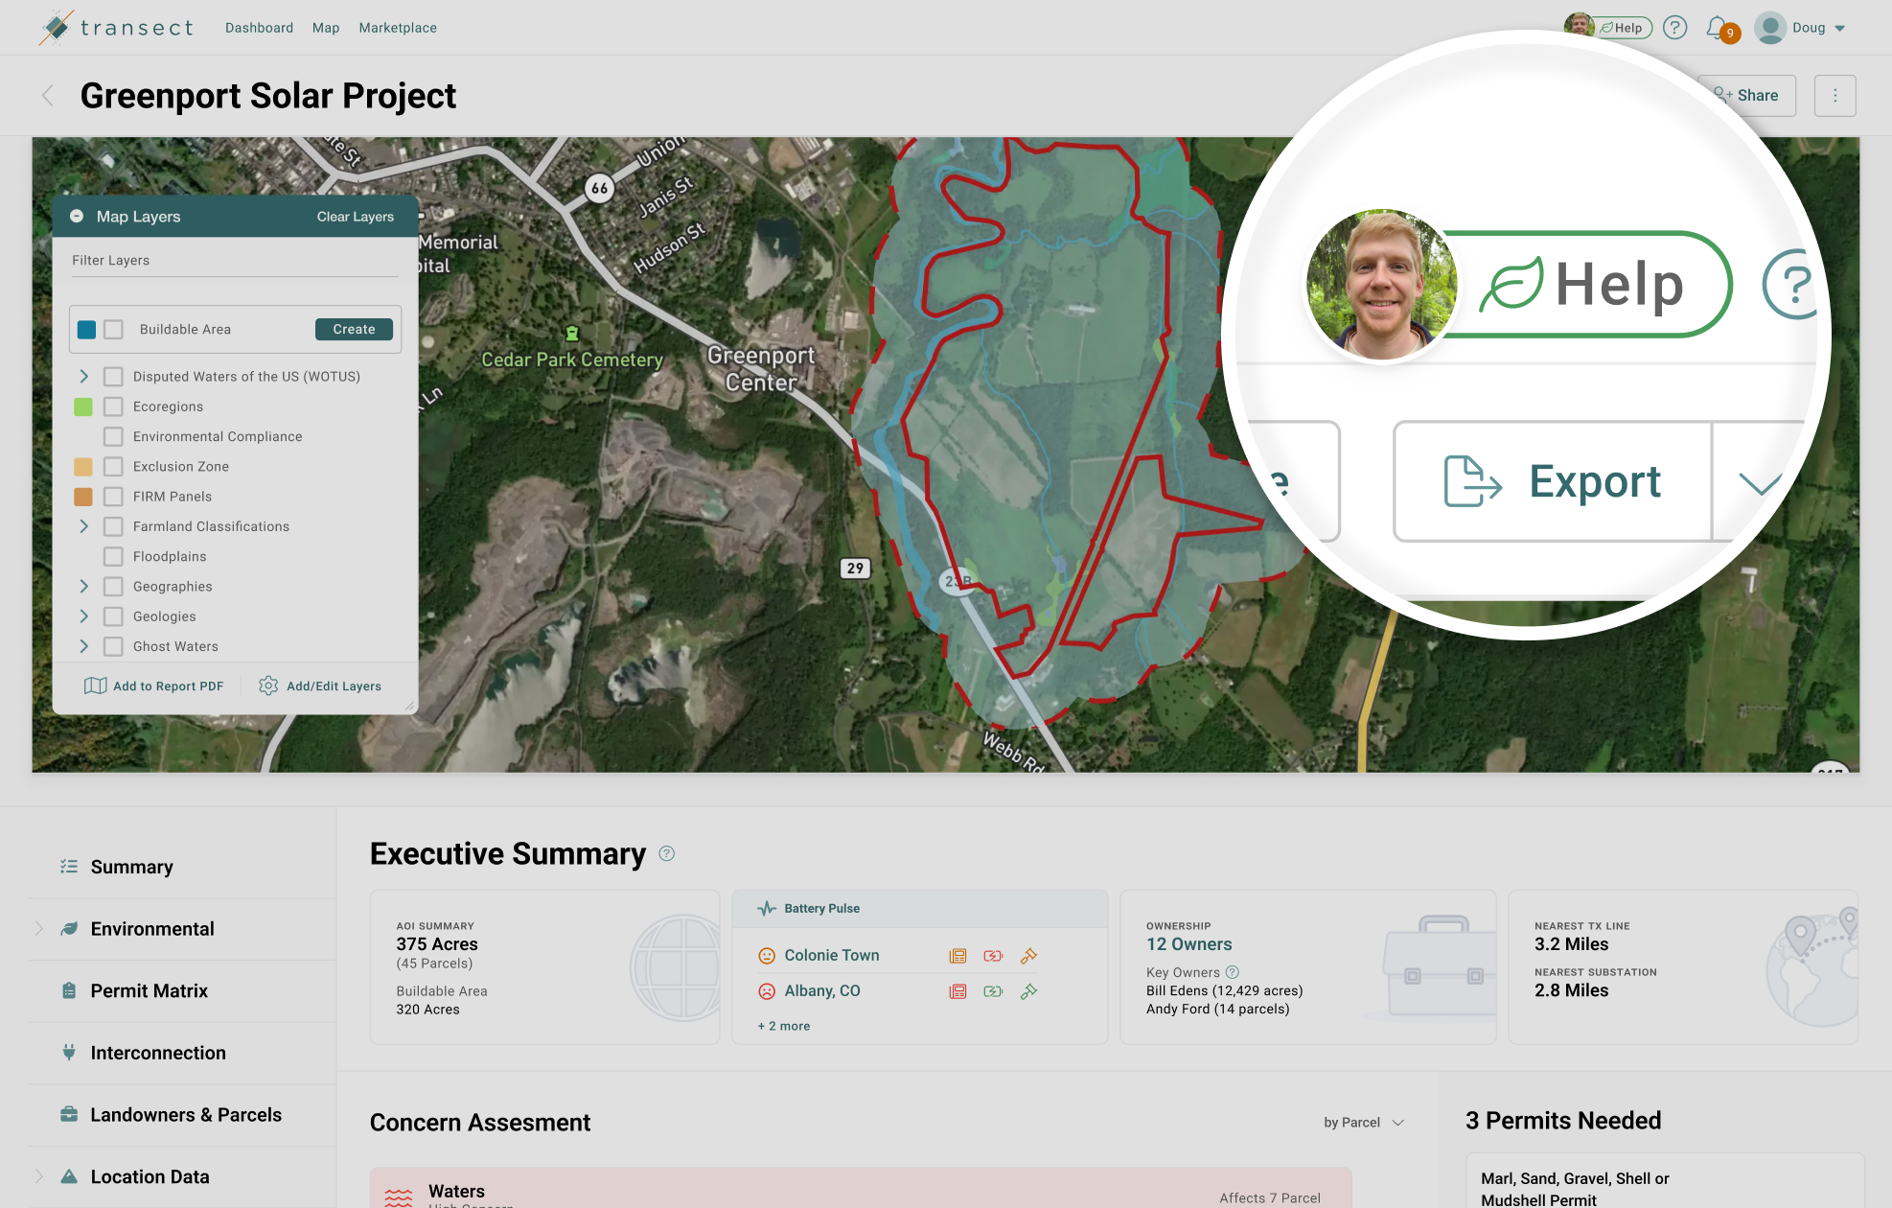Click the question mark help icon in top bar
The image size is (1892, 1208).
[1674, 28]
